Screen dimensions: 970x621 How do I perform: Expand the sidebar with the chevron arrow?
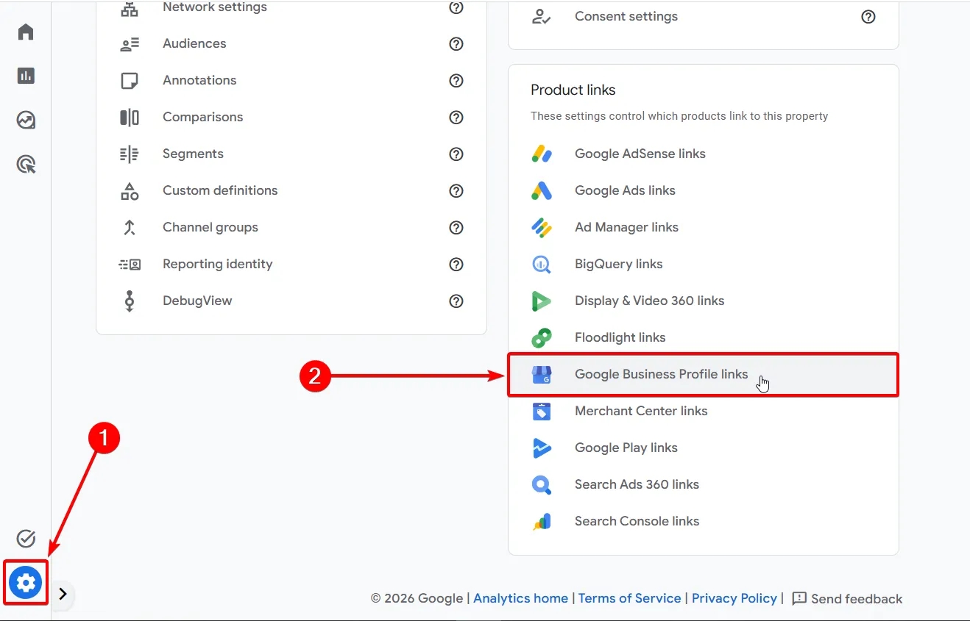coord(63,594)
